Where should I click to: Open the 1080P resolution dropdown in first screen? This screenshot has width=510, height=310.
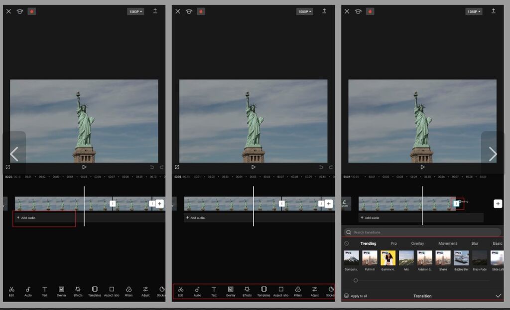tap(135, 12)
